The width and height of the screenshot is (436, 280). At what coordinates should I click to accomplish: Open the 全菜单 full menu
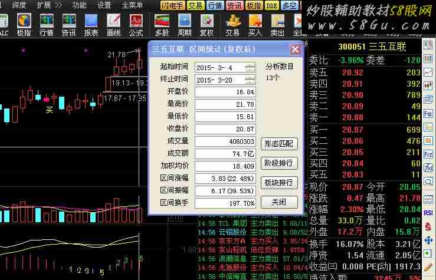pyautogui.click(x=132, y=5)
